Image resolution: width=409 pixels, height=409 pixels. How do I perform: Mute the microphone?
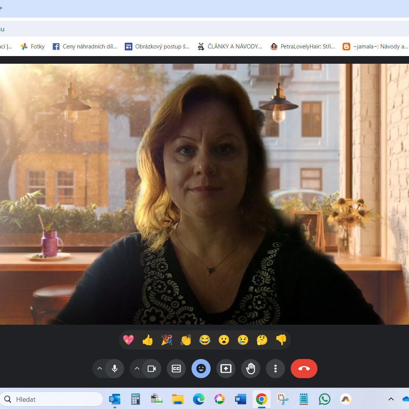[114, 369]
